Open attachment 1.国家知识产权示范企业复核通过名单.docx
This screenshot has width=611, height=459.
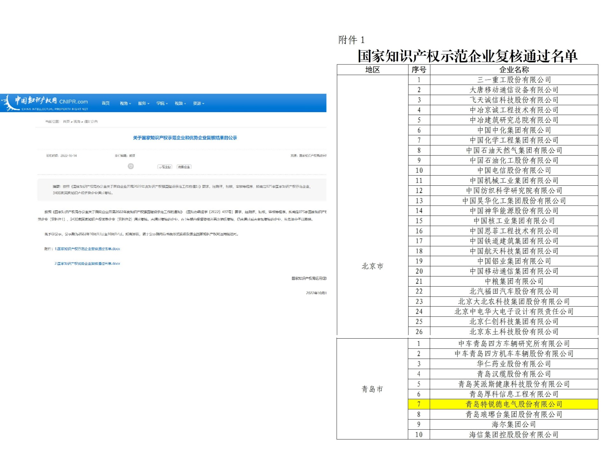[x=87, y=249]
